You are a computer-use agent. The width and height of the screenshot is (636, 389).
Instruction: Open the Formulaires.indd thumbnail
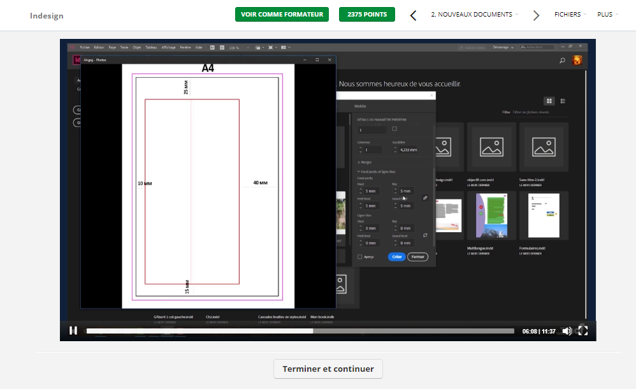[544, 215]
